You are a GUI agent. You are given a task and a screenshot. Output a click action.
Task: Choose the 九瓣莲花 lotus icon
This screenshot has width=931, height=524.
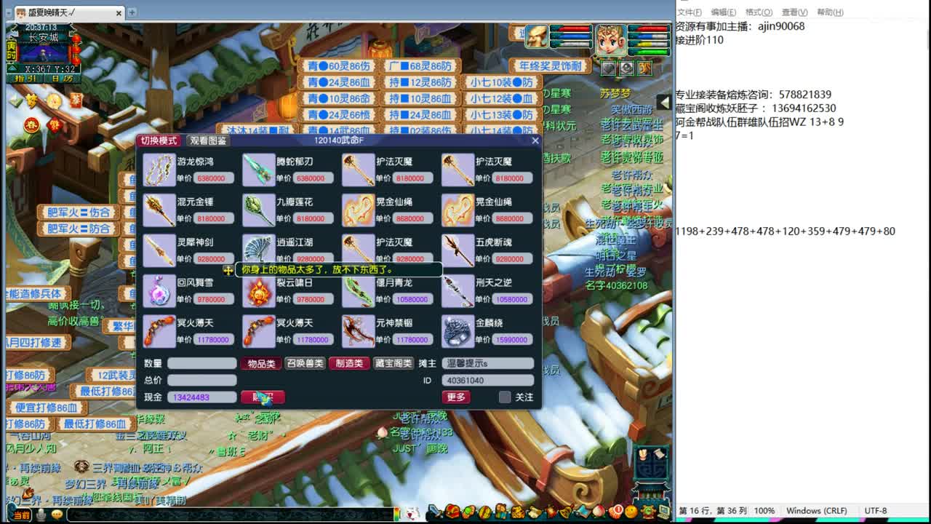[x=259, y=211]
